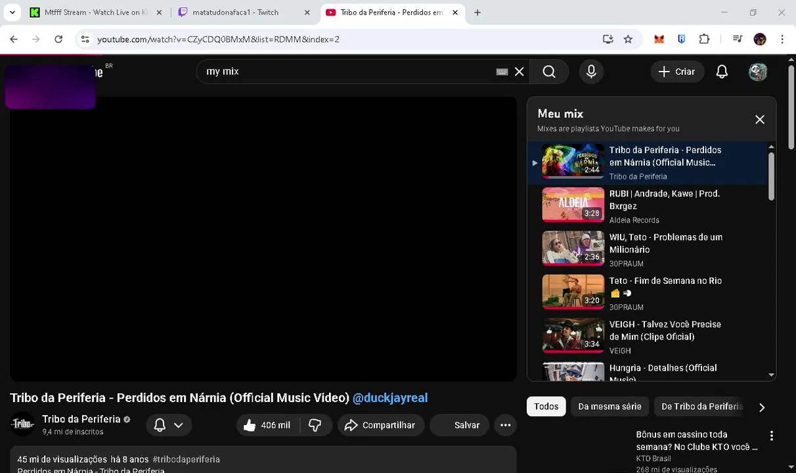Expand the video description box
796x473 pixels.
tap(263, 460)
